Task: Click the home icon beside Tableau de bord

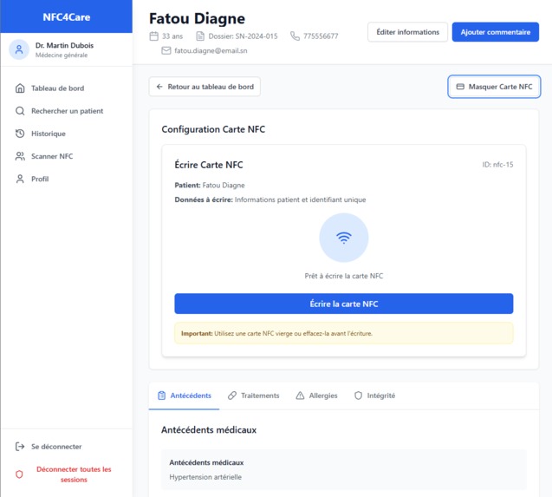Action: pos(20,88)
